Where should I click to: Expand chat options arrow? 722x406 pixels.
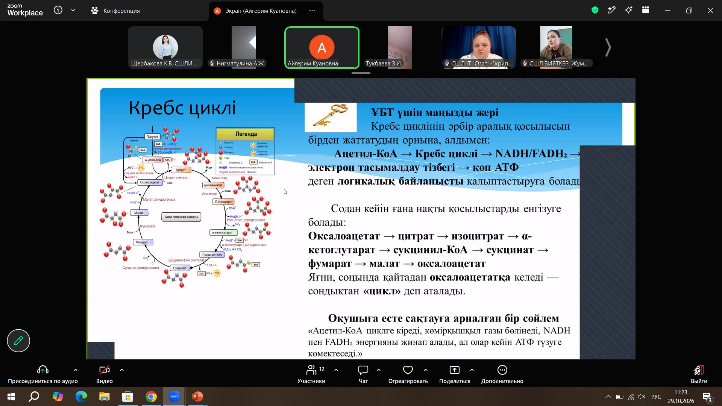point(379,370)
